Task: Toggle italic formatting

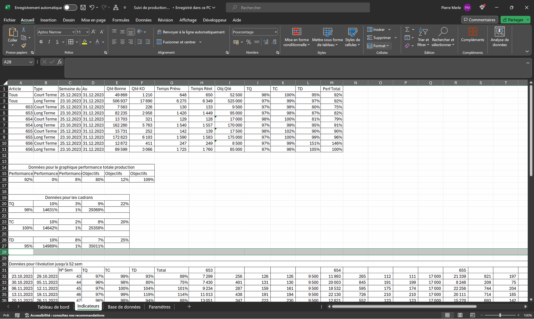Action: tap(49, 42)
